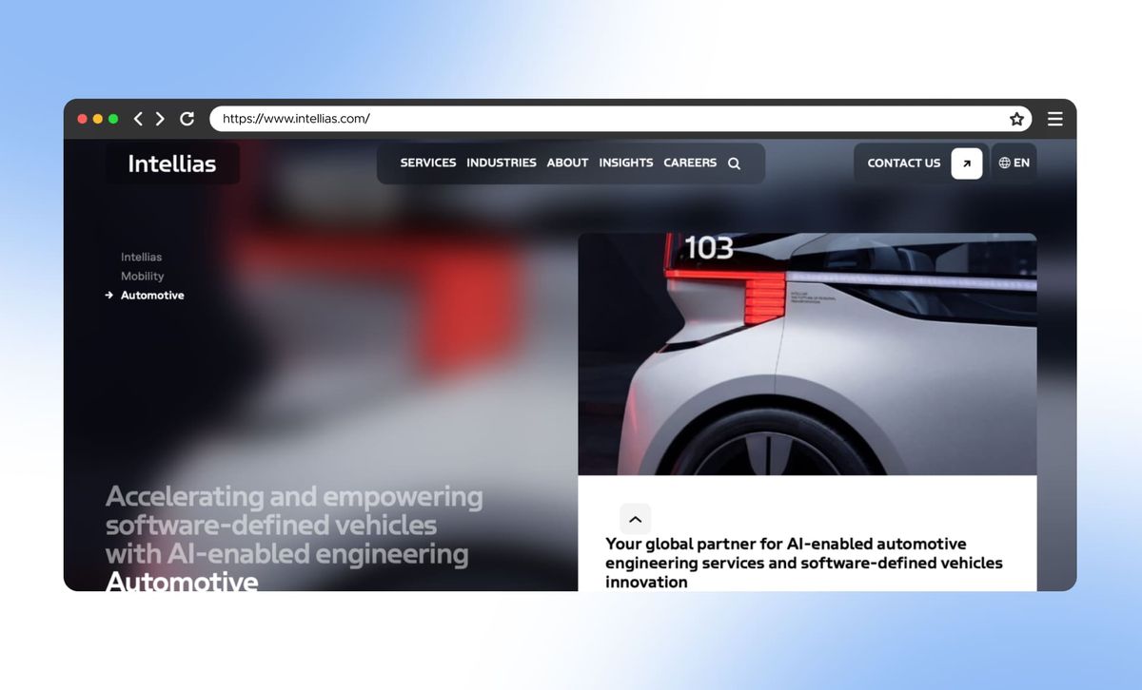Click the browser back arrow
This screenshot has height=690, width=1142.
(139, 119)
